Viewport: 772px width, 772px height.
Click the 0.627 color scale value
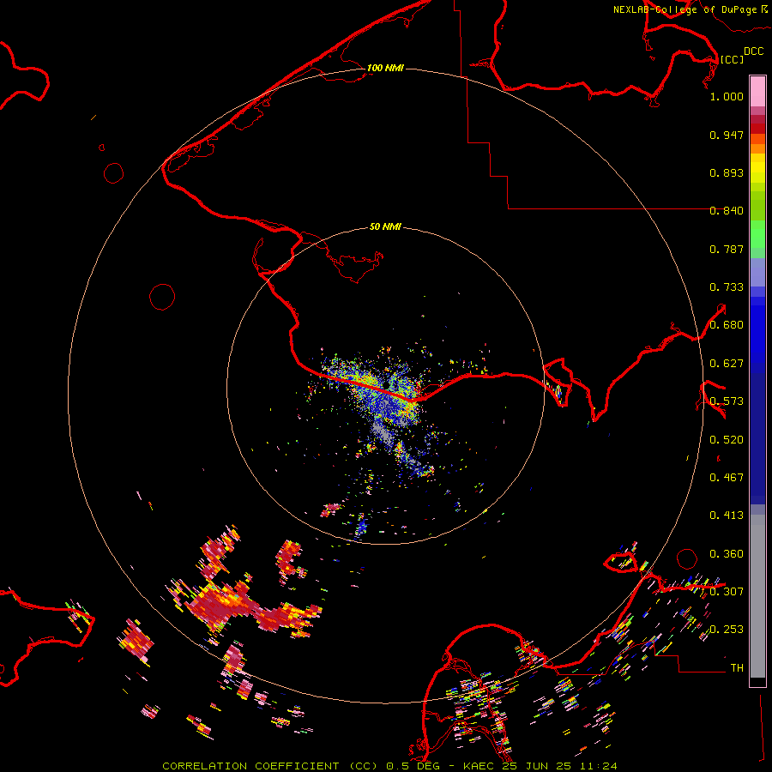coord(727,364)
